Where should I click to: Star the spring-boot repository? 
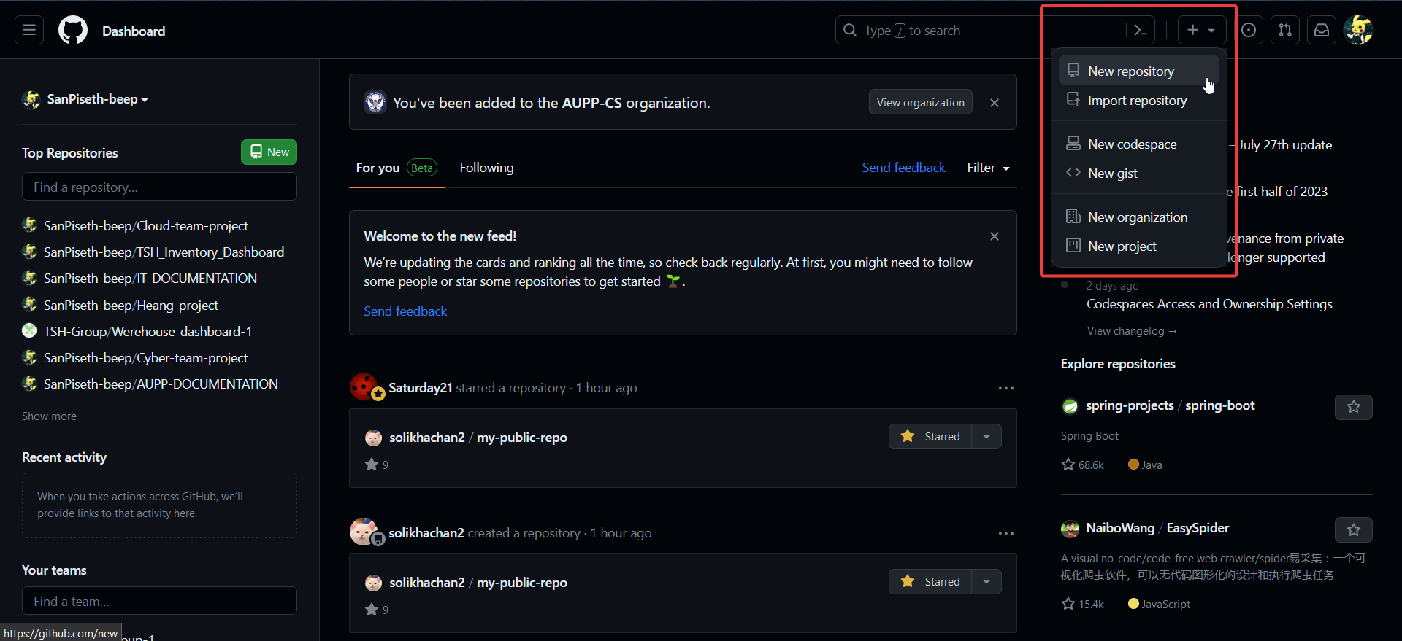(x=1354, y=407)
